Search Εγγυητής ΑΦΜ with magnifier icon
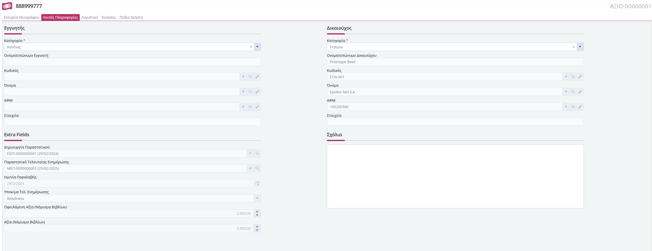The height and width of the screenshot is (251, 652). pyautogui.click(x=250, y=107)
